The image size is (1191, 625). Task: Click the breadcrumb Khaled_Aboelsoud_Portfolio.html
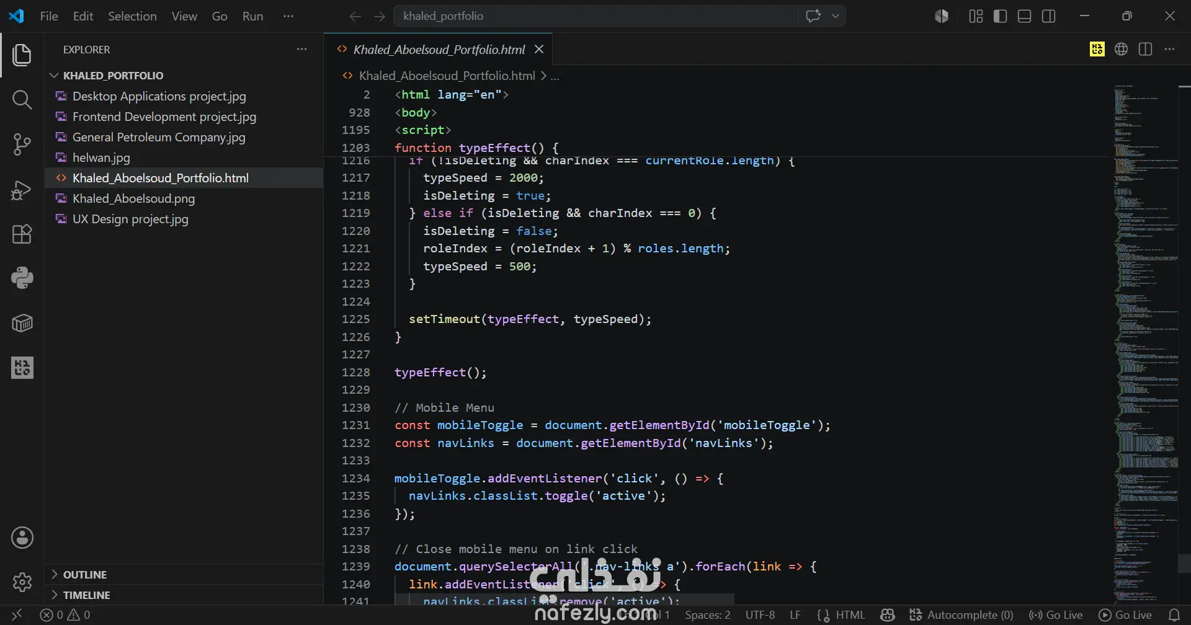point(447,76)
